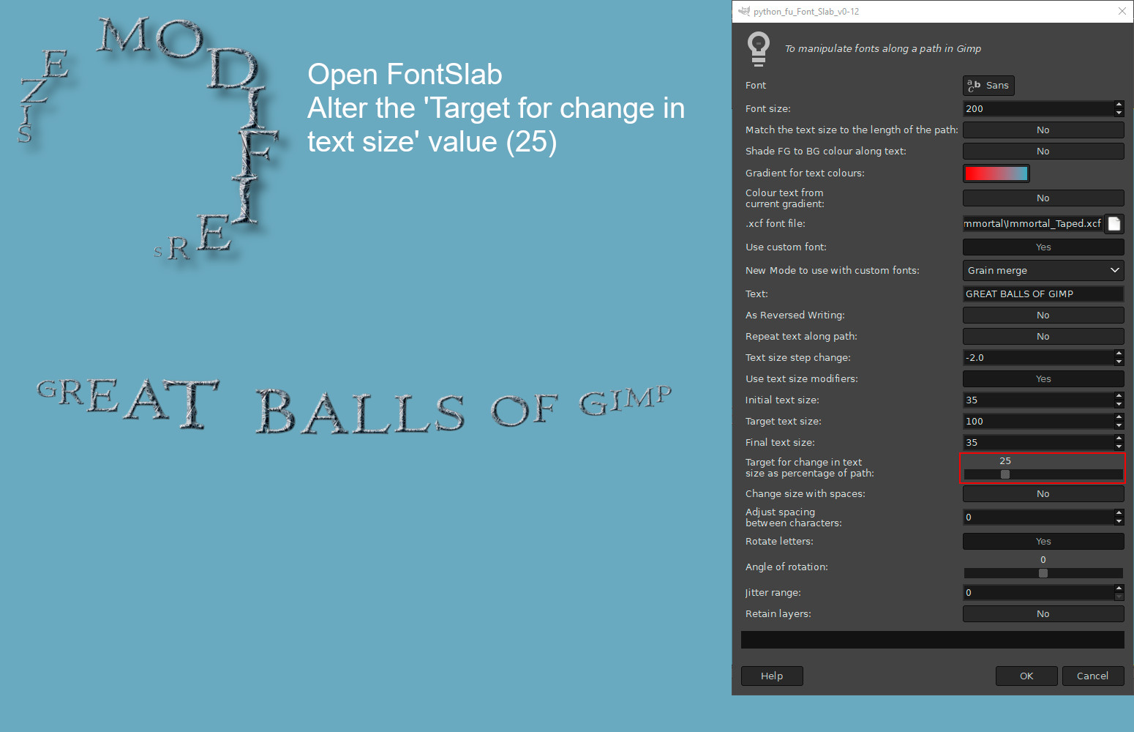Decrease the Initial text size

click(x=1119, y=404)
